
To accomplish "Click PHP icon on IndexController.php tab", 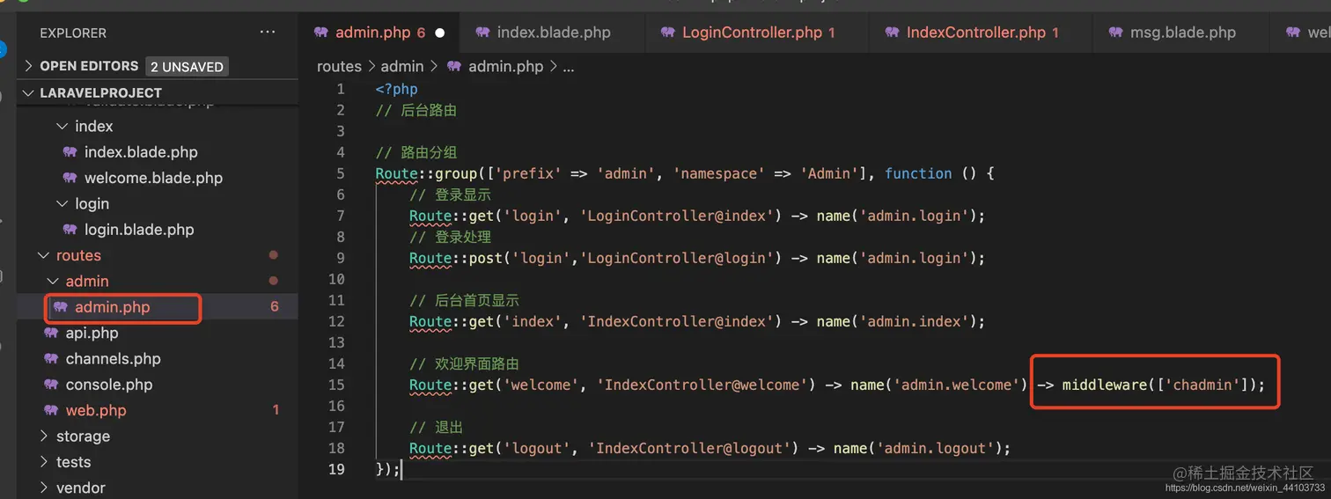I will pos(893,33).
